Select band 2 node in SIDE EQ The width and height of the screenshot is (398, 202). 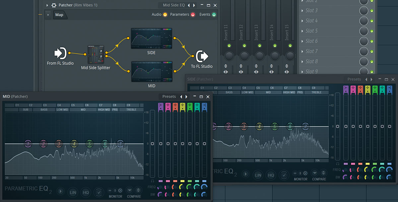228,126
